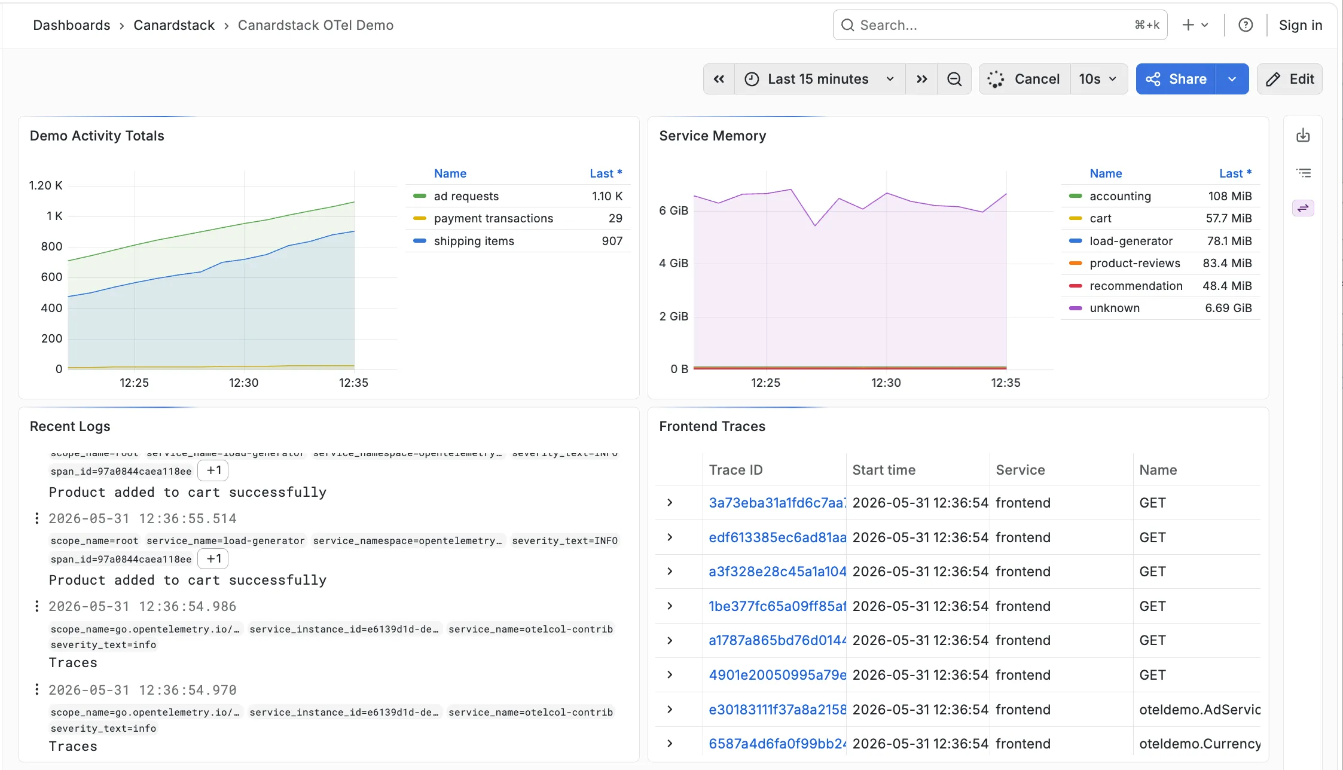Viewport: 1343px width, 770px height.
Task: Open the Last 15 minutes time picker
Action: click(x=819, y=79)
